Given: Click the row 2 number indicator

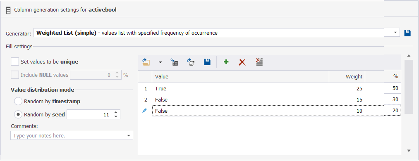Looking at the screenshot, I should [x=145, y=99].
